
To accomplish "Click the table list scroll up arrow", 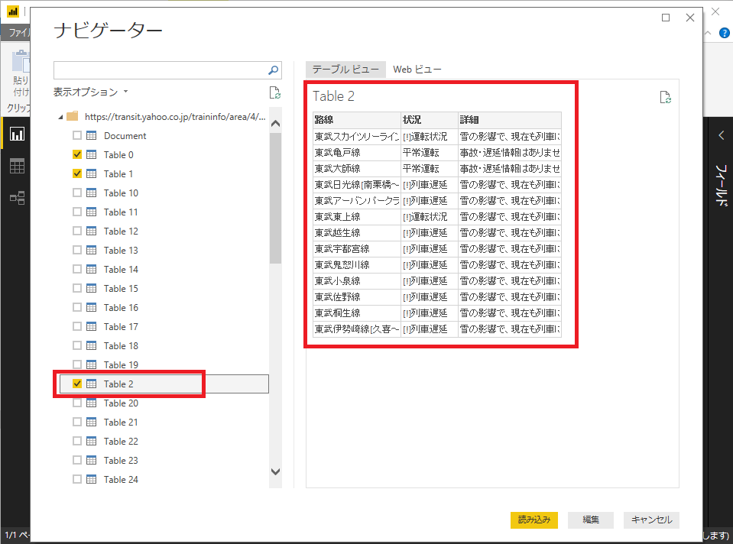I will [276, 124].
